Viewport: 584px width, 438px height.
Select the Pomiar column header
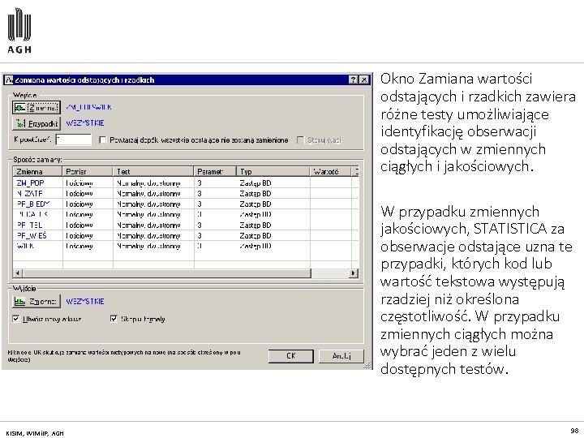[87, 172]
